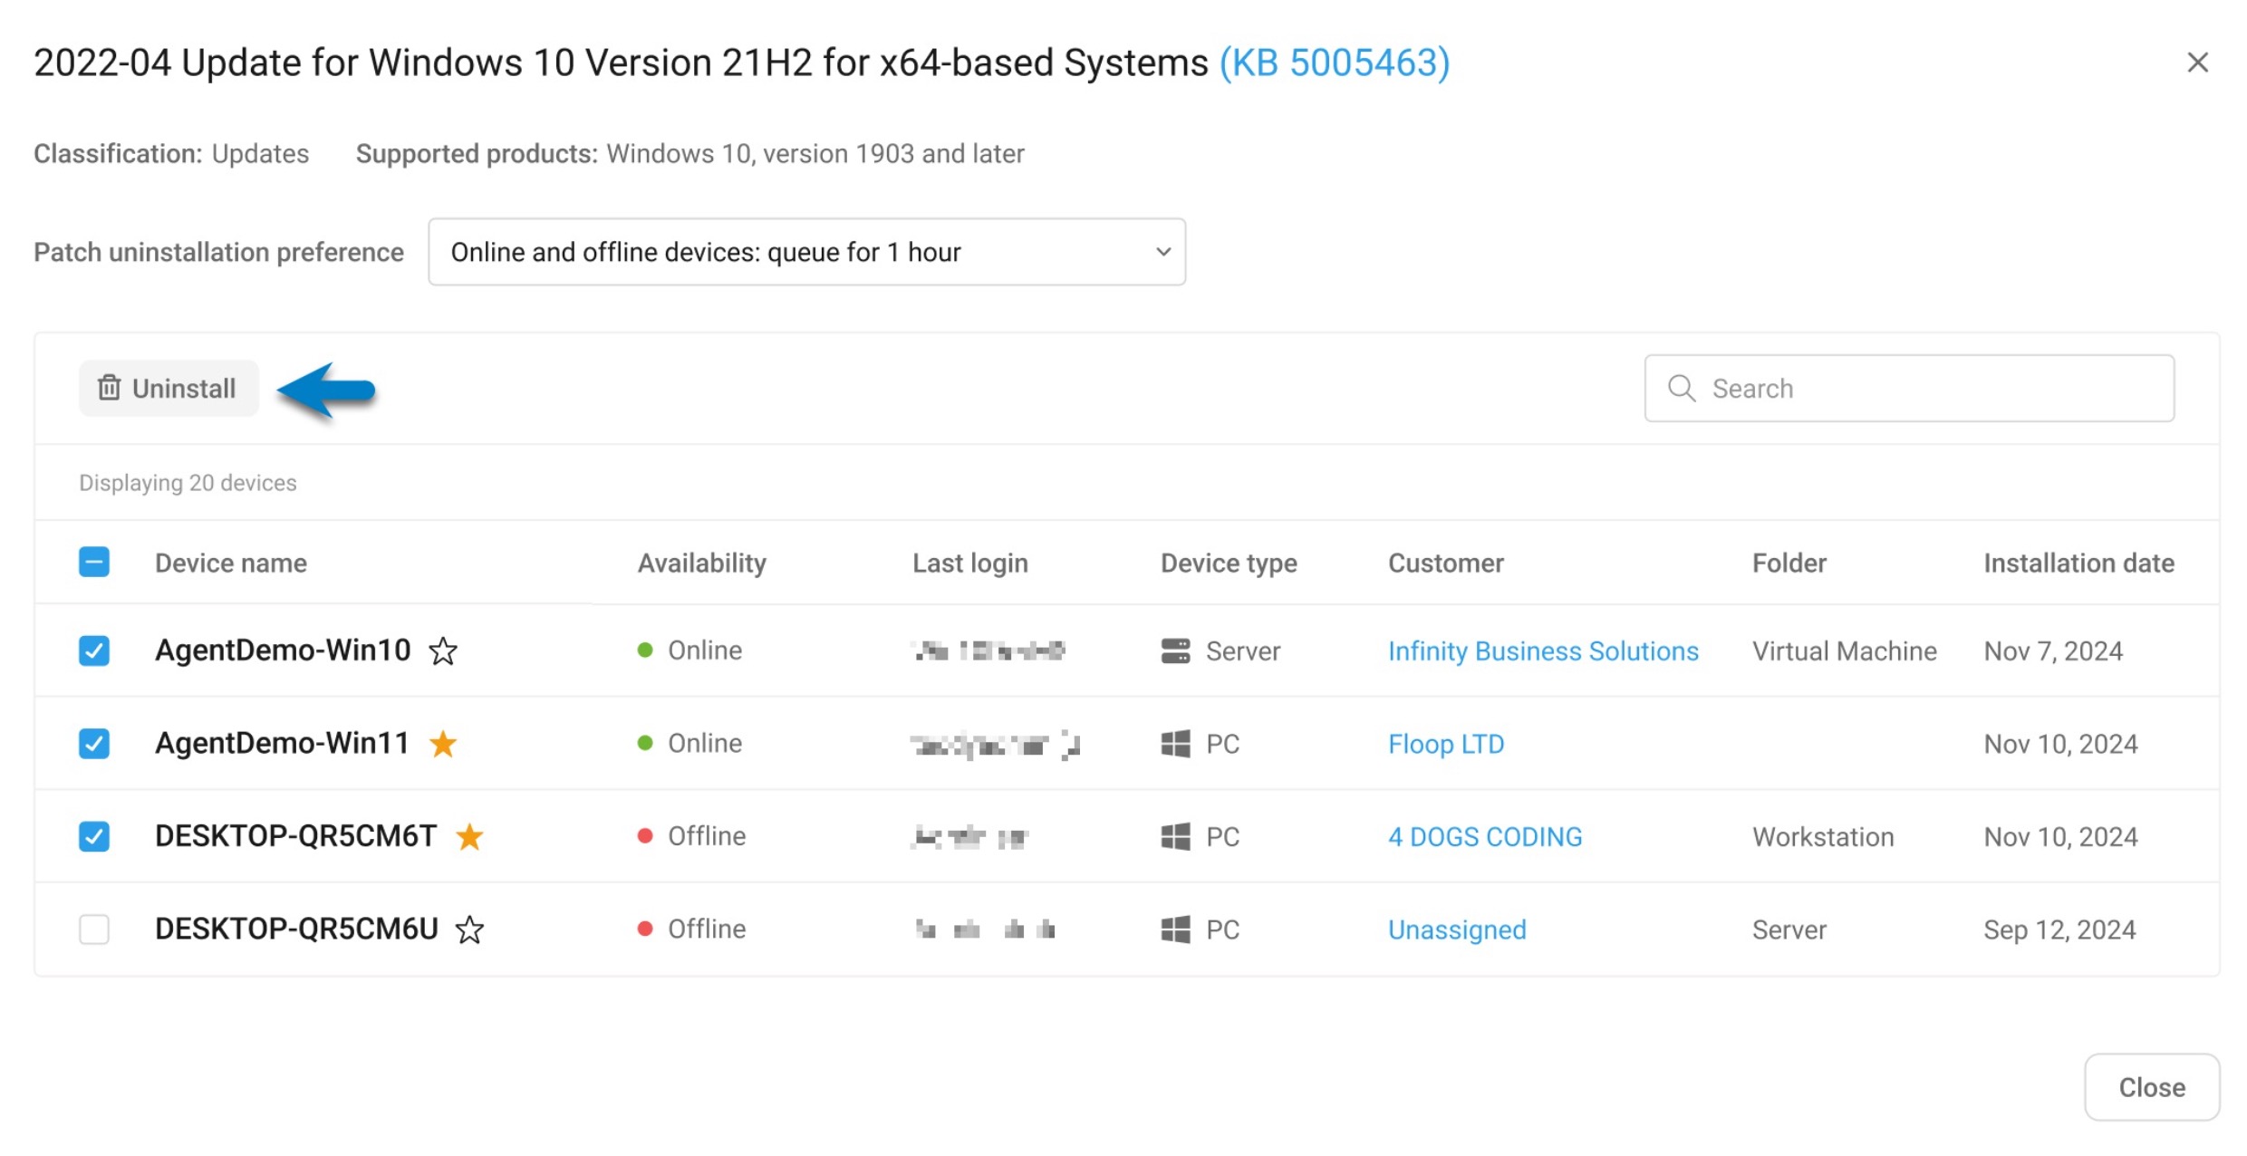This screenshot has height=1156, width=2247.
Task: Click Nov 10, 2024 date for DESKTOP-QR5CM6T
Action: (2060, 837)
